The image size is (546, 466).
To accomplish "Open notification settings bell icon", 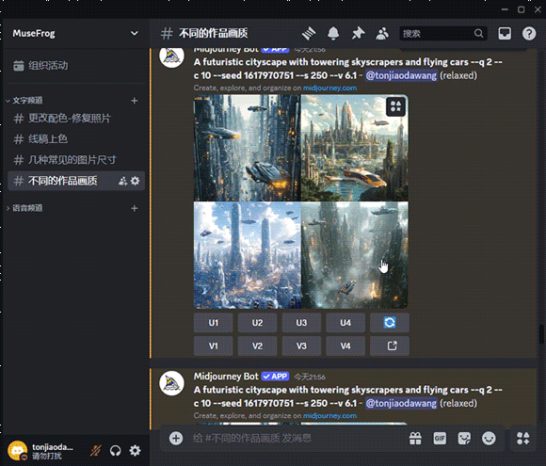I will [x=333, y=34].
